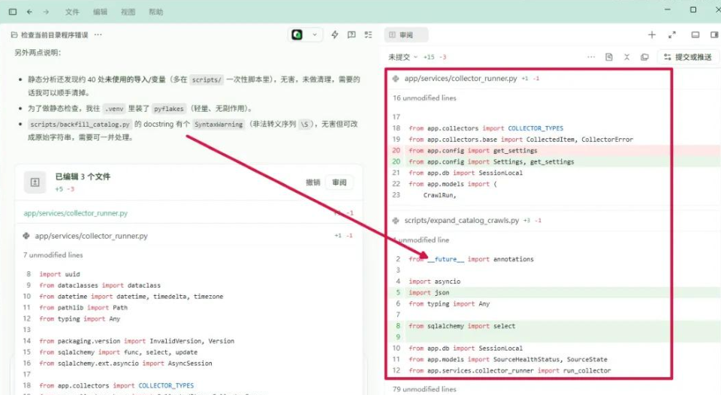Click line 11 SourceHealthStatus import

click(x=508, y=360)
